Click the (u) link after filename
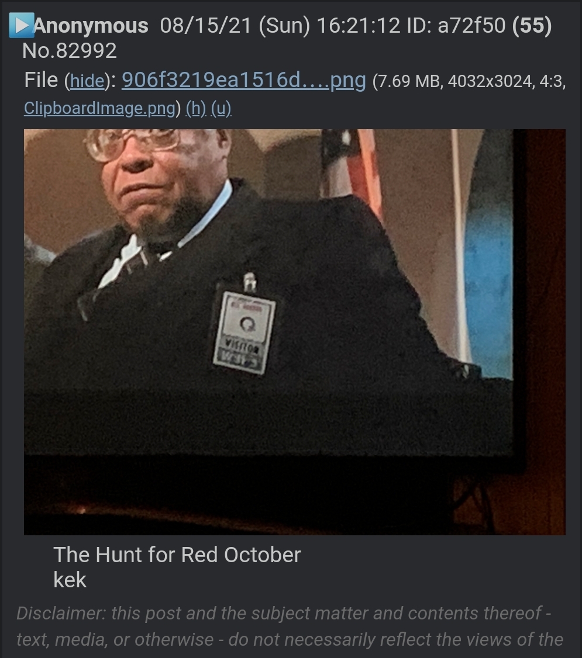The width and height of the screenshot is (582, 658). point(221,109)
